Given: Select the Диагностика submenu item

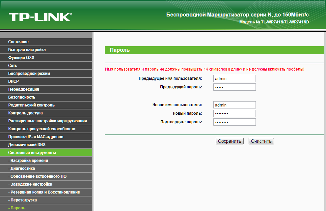Looking at the screenshot, I should tap(46, 168).
